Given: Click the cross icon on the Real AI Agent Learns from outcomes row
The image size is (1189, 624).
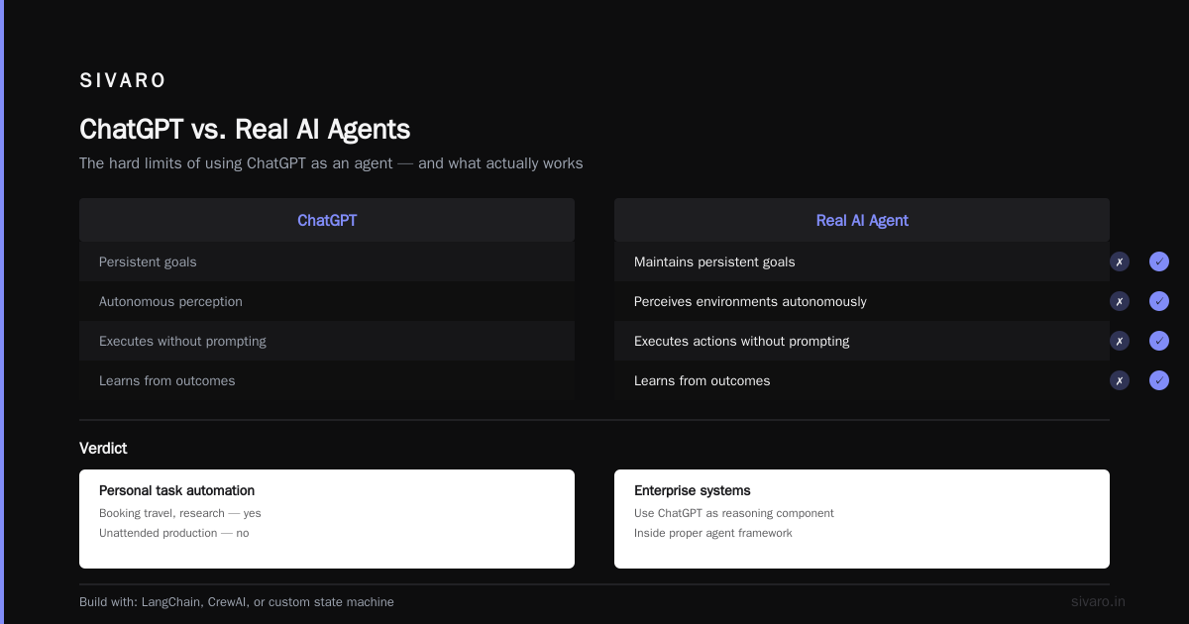Looking at the screenshot, I should [x=1120, y=380].
